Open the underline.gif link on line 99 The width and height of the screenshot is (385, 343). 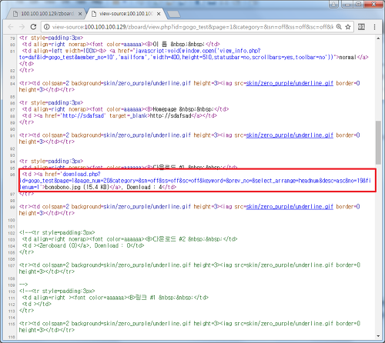pos(290,207)
